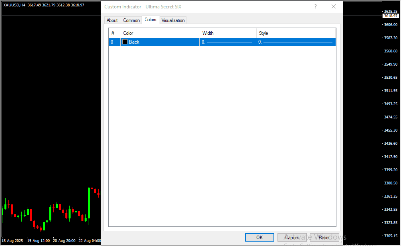This screenshot has height=246, width=401.
Task: Open the Style line selector in row 0
Action: click(x=296, y=42)
